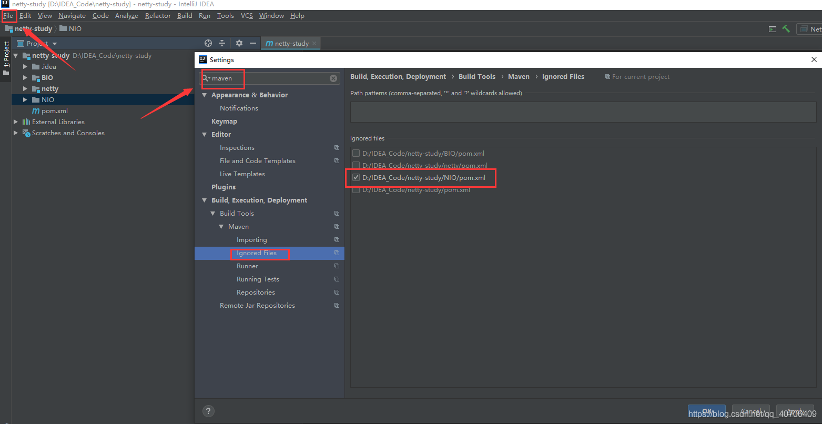Click the Scratches and Consoles clock icon
This screenshot has height=424, width=822.
coord(26,133)
